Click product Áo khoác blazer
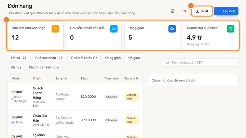This screenshot has width=246, height=138. tap(63, 97)
